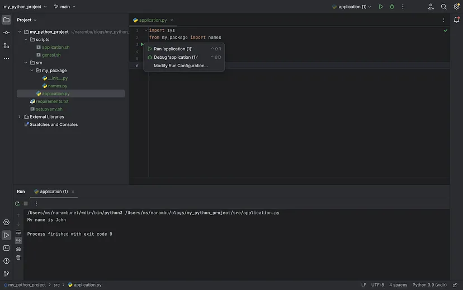This screenshot has height=290, width=463.
Task: Open IDE settings gear icon
Action: click(456, 7)
